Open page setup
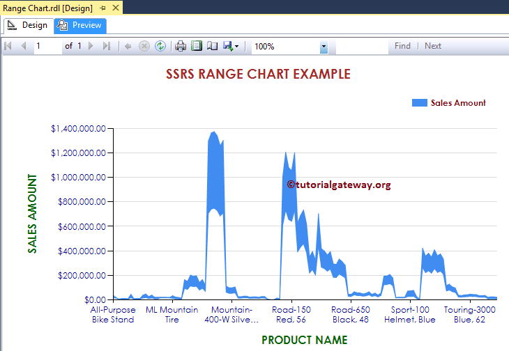509x351 pixels. (212, 46)
